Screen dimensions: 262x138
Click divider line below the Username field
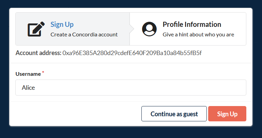point(131,101)
